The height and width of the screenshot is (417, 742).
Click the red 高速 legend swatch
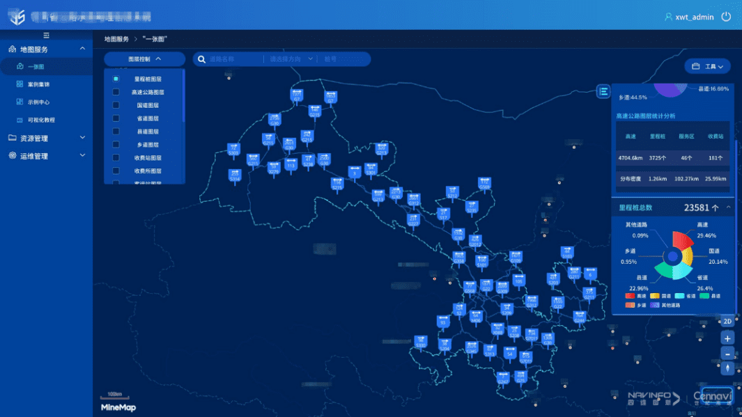(630, 296)
